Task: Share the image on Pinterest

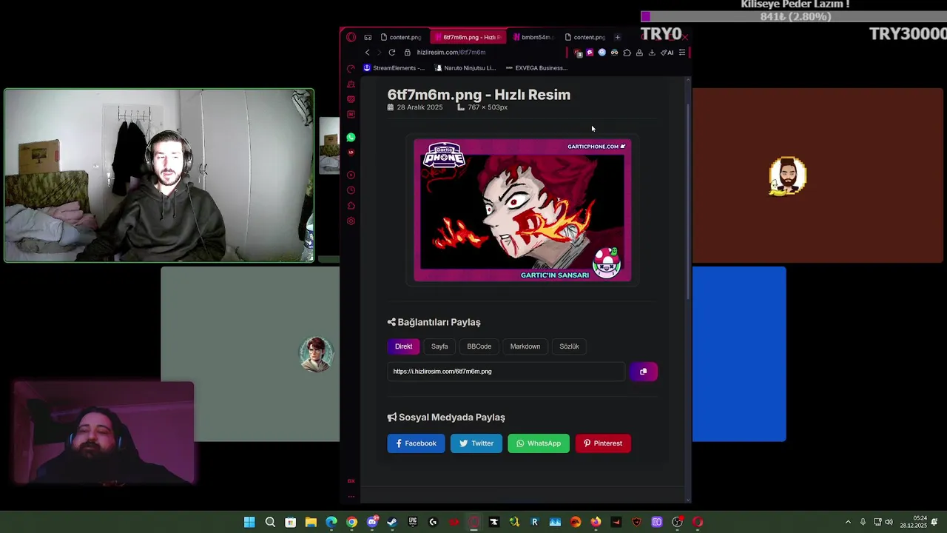Action: pos(603,443)
